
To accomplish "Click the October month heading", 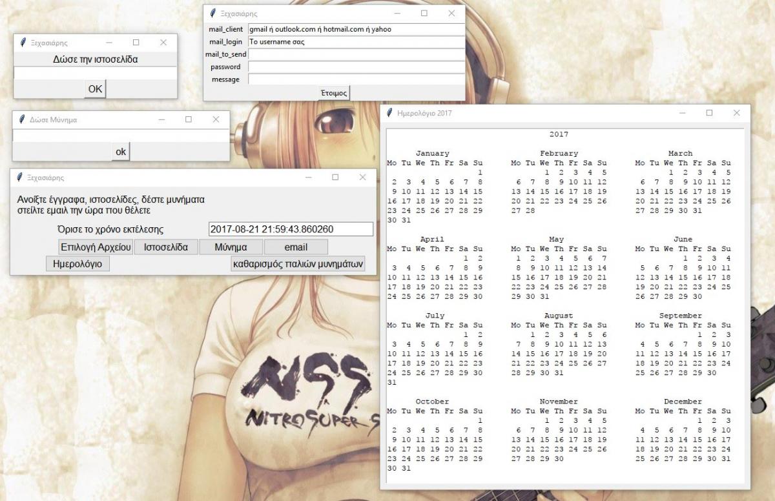I will coord(433,402).
